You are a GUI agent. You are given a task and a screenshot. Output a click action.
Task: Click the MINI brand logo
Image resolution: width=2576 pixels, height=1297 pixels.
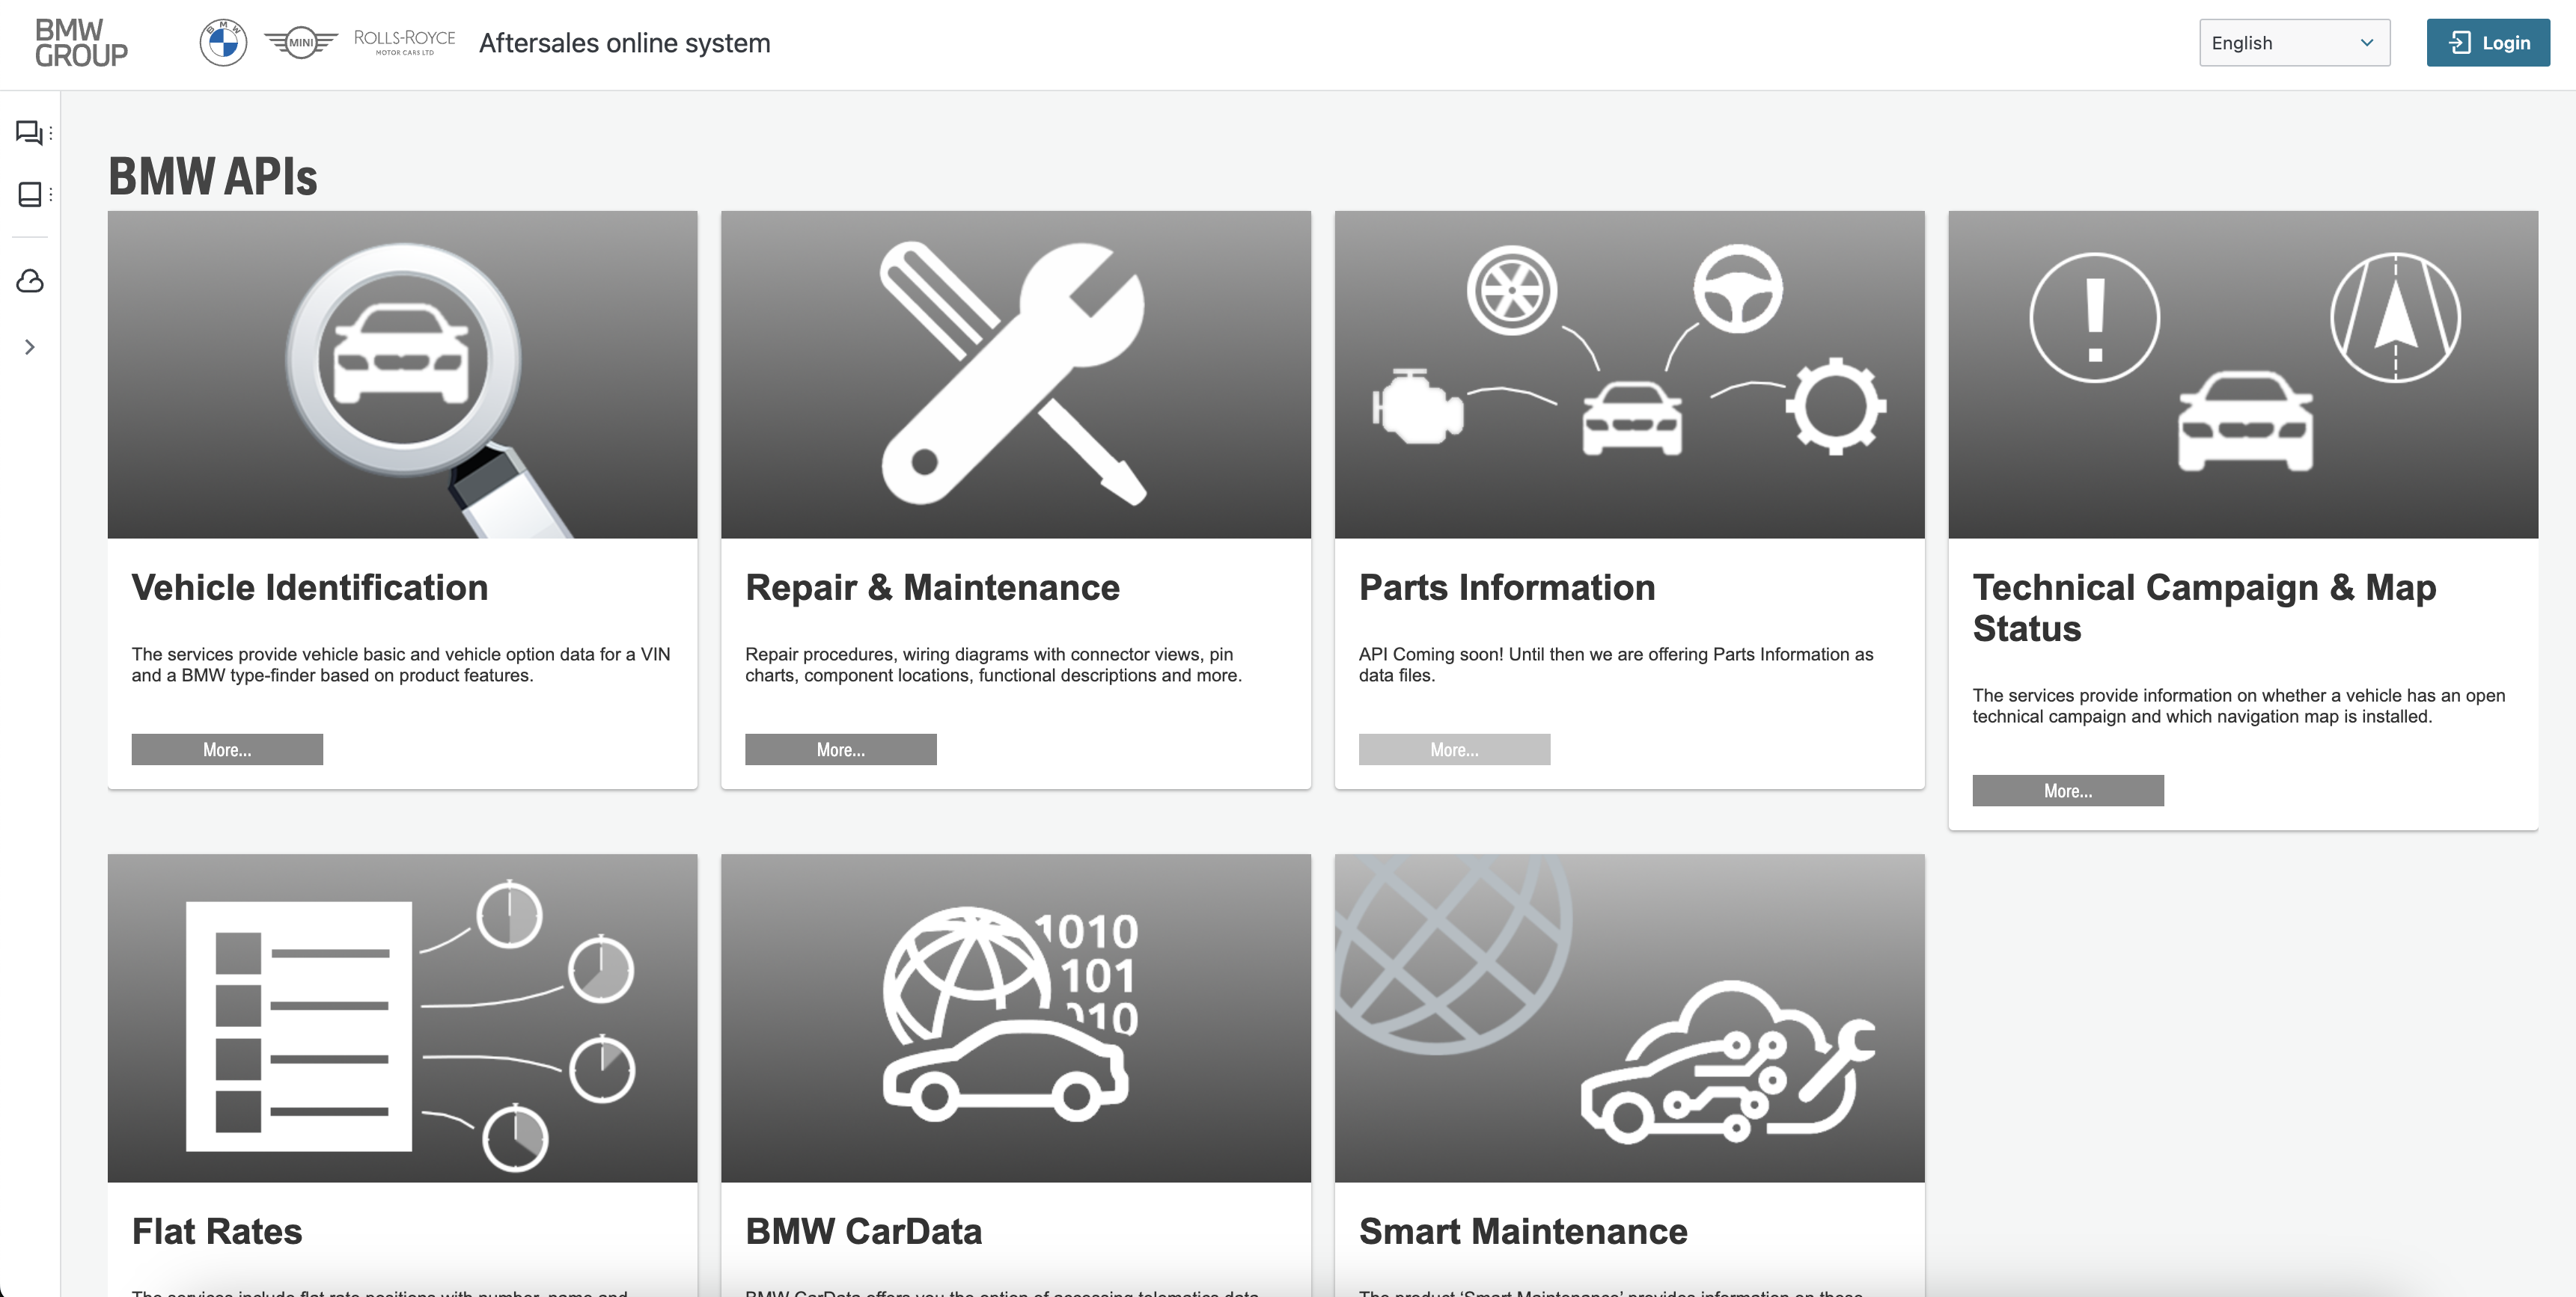pos(301,43)
